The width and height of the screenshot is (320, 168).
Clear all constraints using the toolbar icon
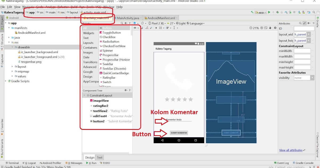coord(147,28)
